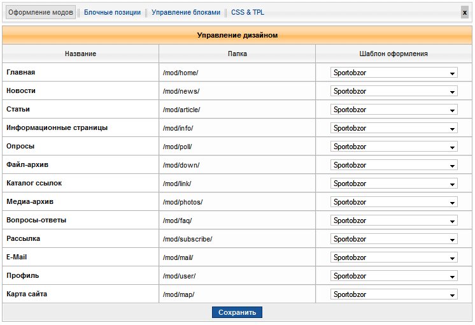475x325 pixels.
Task: Open Каталог ссылок template dropdown
Action: [x=393, y=184]
